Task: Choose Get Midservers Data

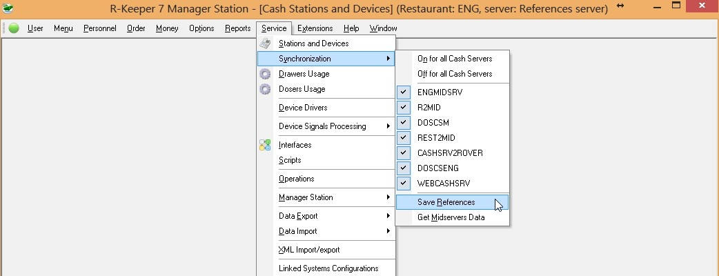Action: pyautogui.click(x=451, y=217)
